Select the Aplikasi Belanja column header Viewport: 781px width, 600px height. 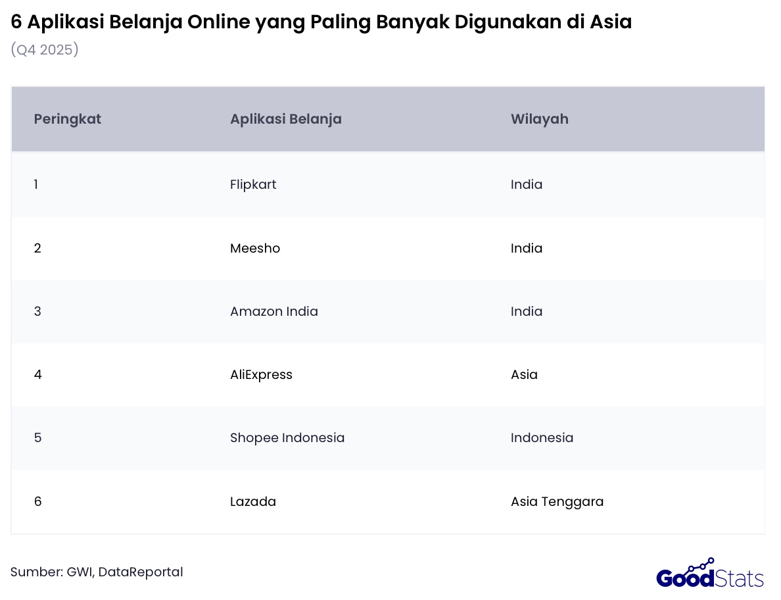click(286, 118)
